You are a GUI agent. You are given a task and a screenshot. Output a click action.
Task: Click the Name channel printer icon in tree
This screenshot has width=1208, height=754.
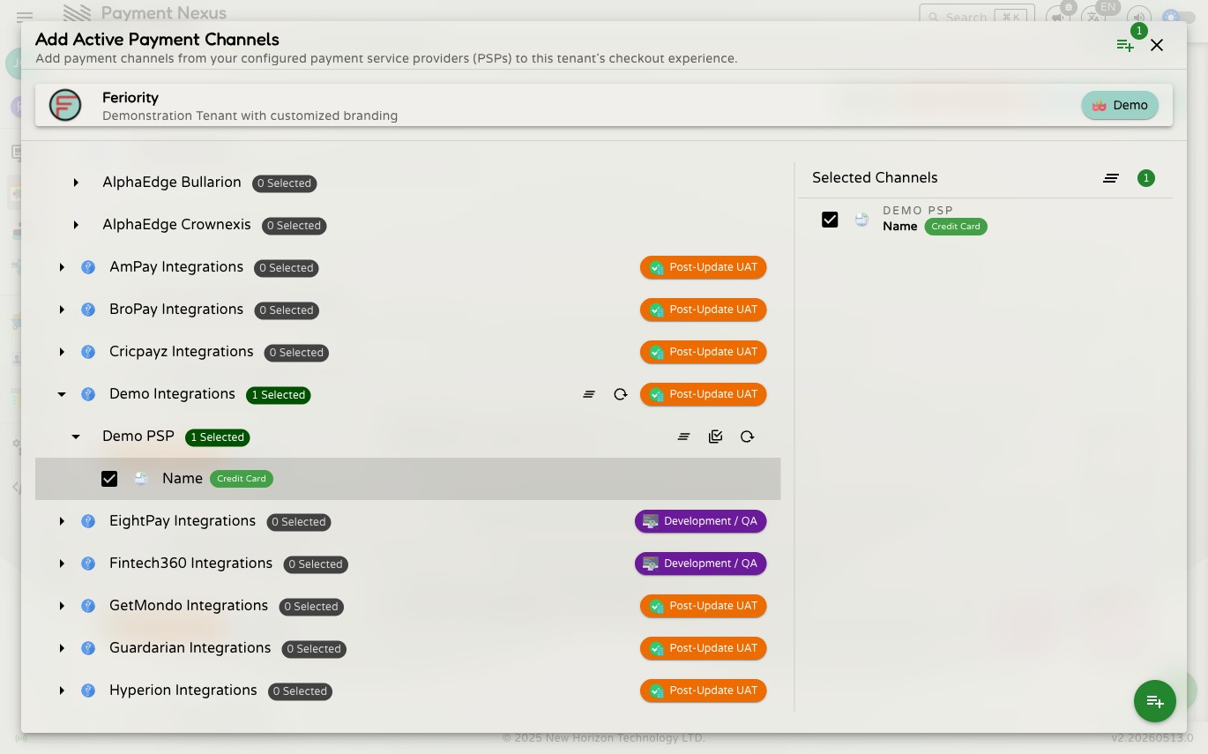[141, 479]
